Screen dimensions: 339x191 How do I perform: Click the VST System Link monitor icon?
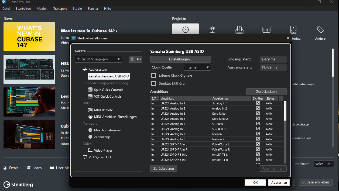(x=85, y=157)
